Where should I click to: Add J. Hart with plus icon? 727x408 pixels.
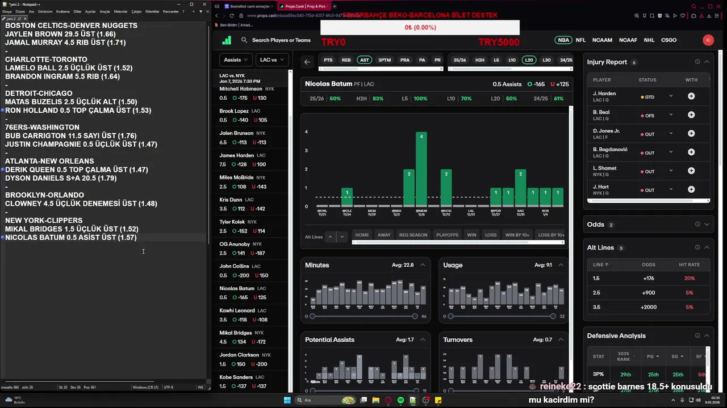coord(691,190)
